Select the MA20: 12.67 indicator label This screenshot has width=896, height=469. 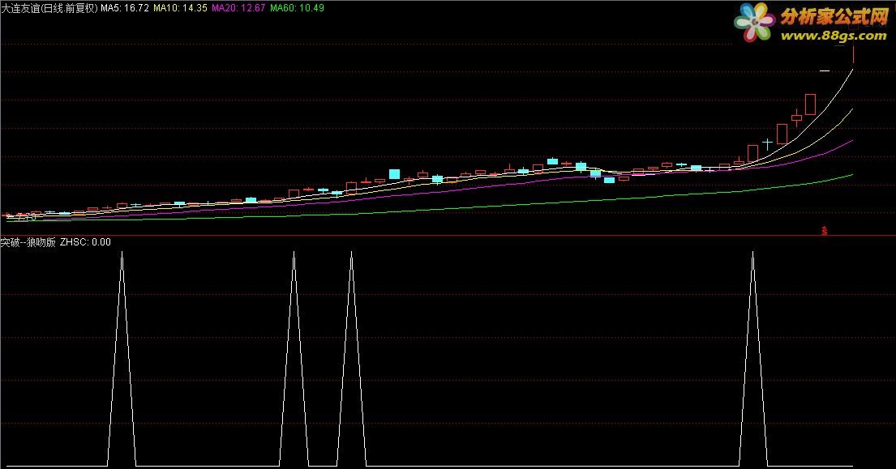tap(238, 8)
